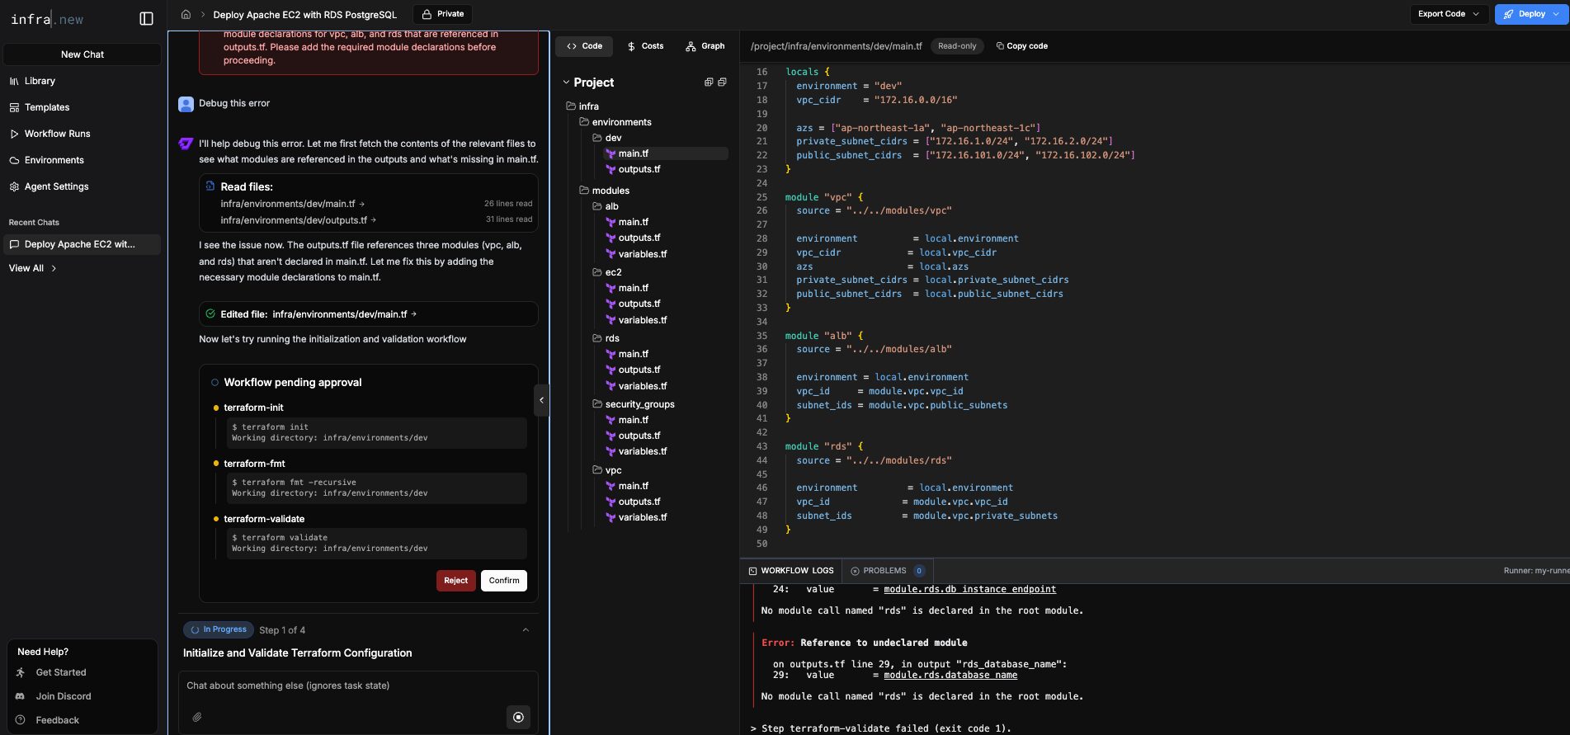Collapse the vpc folder

607,470
